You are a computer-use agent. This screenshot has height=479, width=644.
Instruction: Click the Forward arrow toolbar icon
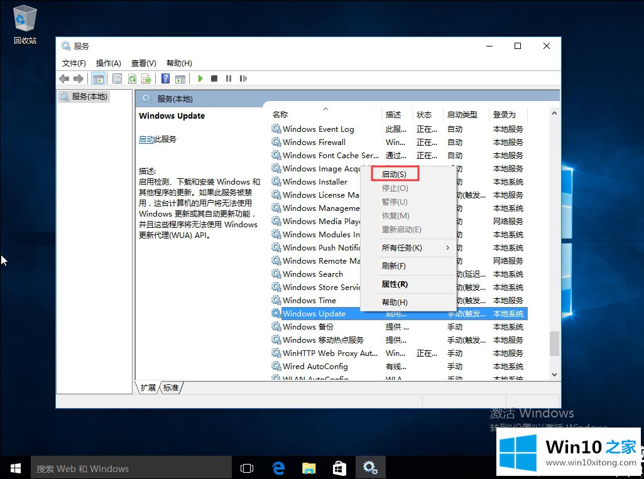78,78
